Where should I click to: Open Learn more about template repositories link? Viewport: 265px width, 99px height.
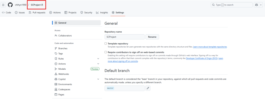pos(210,47)
